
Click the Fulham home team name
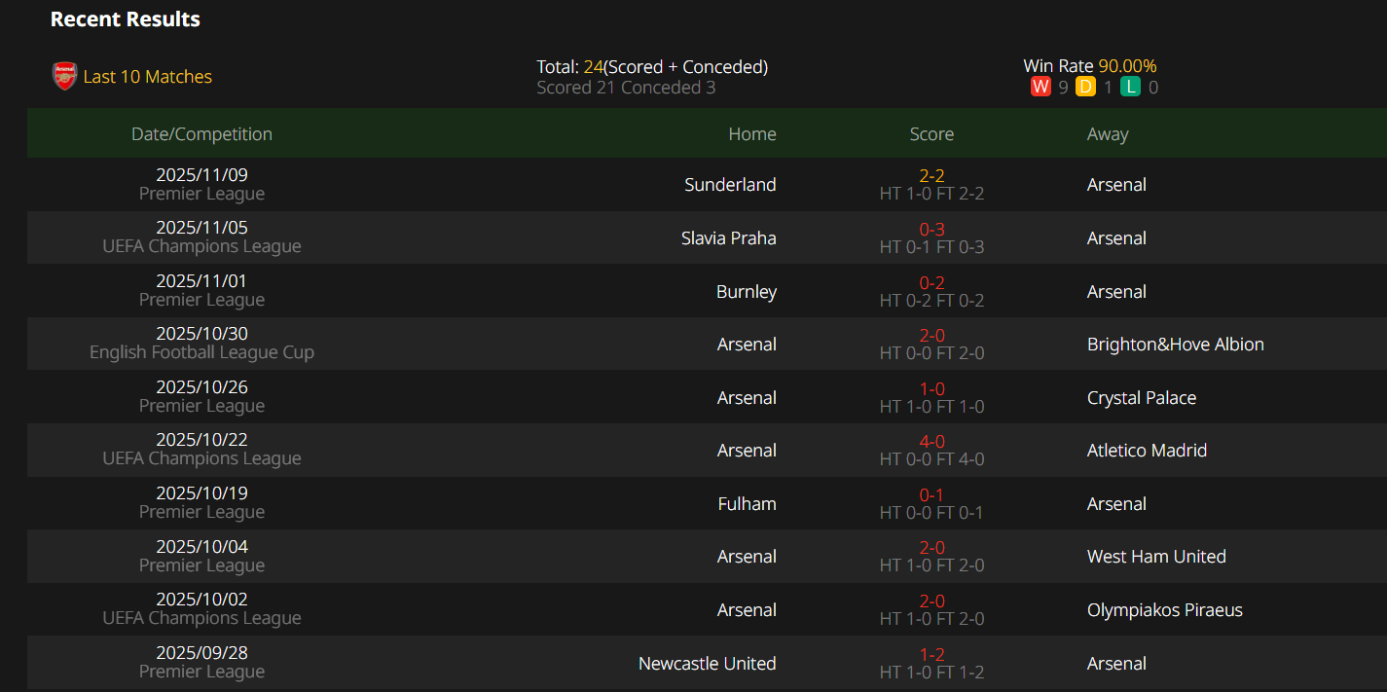click(x=747, y=504)
